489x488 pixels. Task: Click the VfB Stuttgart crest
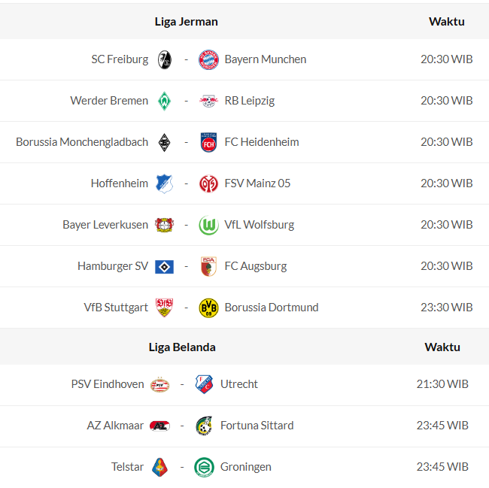click(165, 308)
